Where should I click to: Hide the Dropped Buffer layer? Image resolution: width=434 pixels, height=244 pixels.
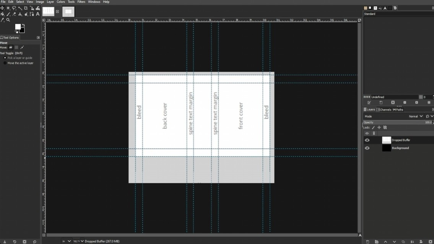(367, 140)
